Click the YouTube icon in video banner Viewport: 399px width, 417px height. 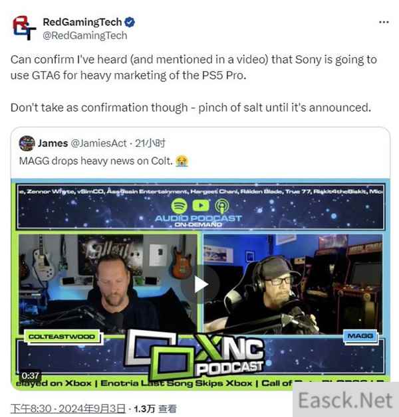[201, 205]
